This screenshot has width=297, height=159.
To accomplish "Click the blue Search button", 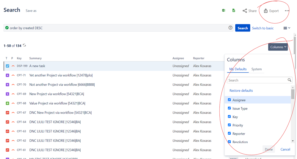I will [x=243, y=28].
